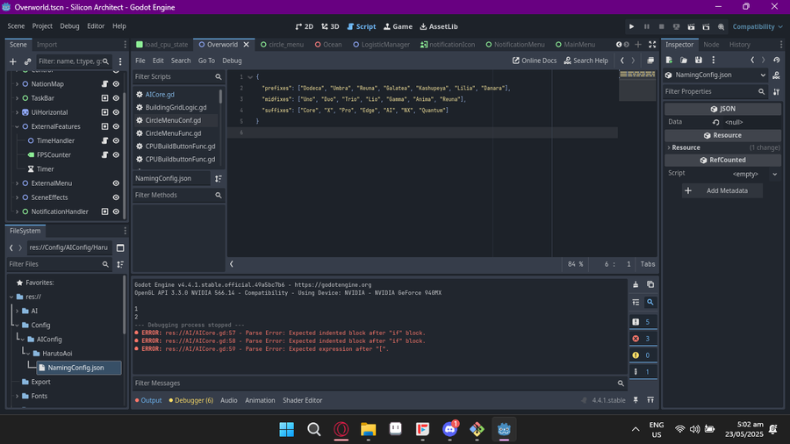790x444 pixels.
Task: Expand the NationMap node
Action: pyautogui.click(x=18, y=84)
